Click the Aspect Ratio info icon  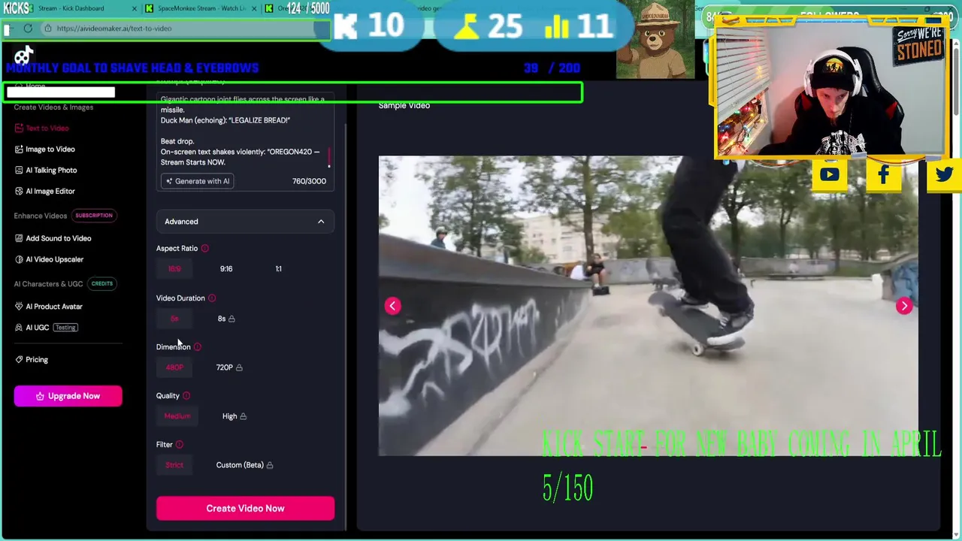pyautogui.click(x=204, y=249)
